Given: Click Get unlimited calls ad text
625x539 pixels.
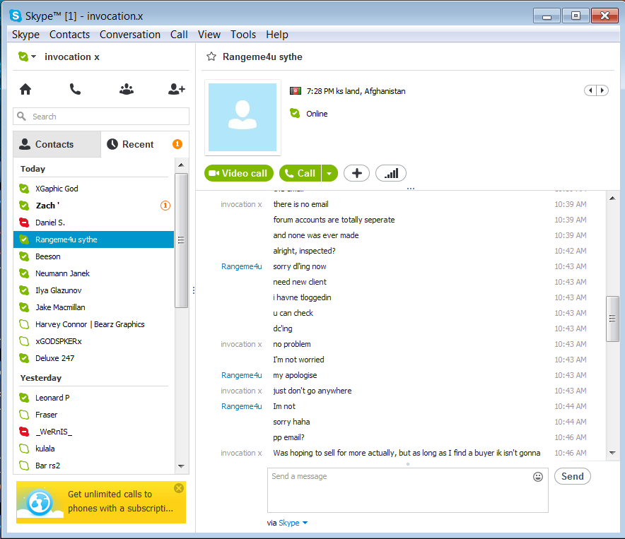Looking at the screenshot, I should coord(120,501).
